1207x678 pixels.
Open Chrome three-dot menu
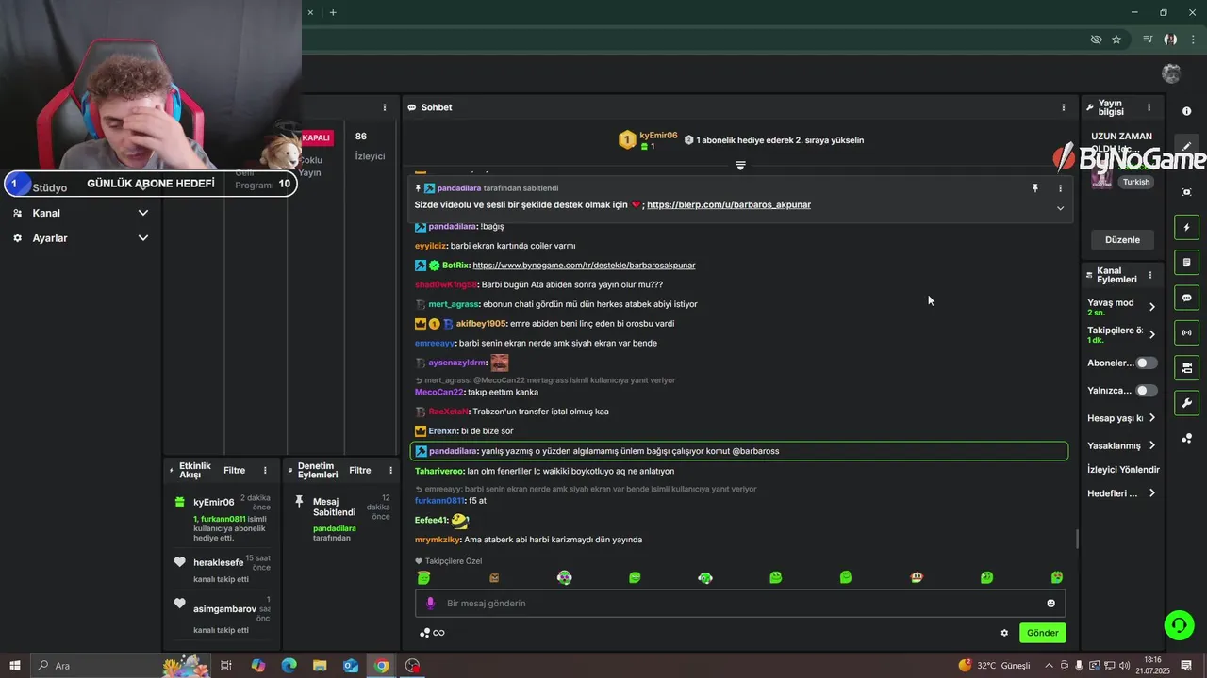point(1193,40)
